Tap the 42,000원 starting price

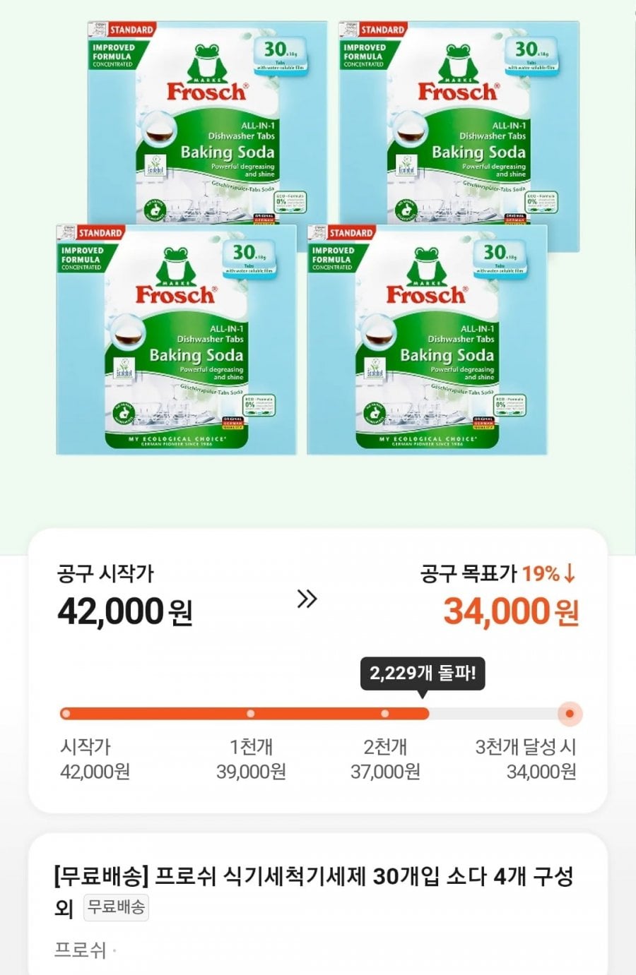point(124,611)
